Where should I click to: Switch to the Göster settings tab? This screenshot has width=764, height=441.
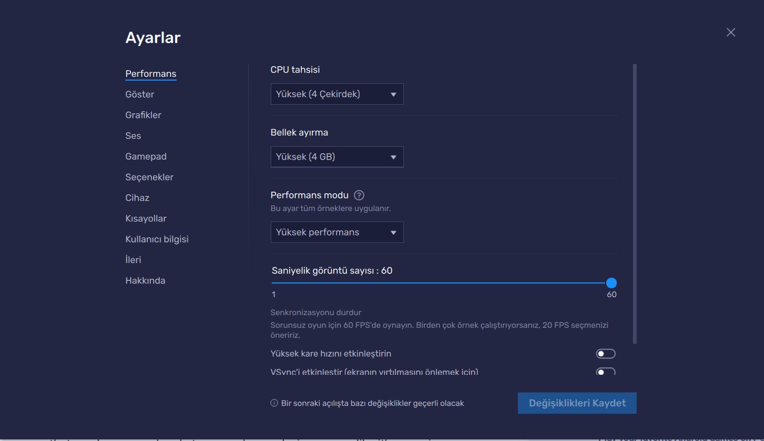click(x=140, y=94)
